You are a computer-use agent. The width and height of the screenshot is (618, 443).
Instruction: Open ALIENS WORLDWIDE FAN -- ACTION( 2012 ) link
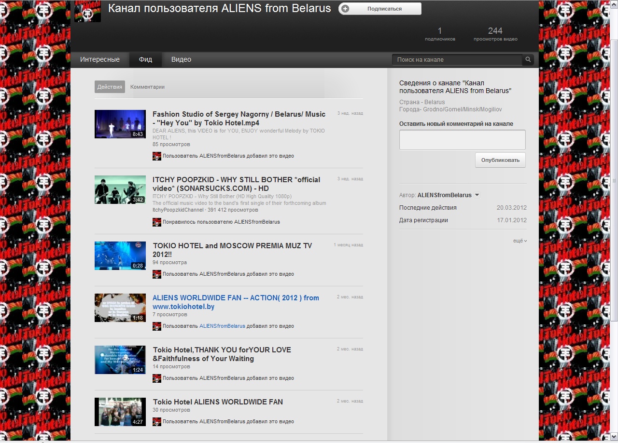[236, 302]
